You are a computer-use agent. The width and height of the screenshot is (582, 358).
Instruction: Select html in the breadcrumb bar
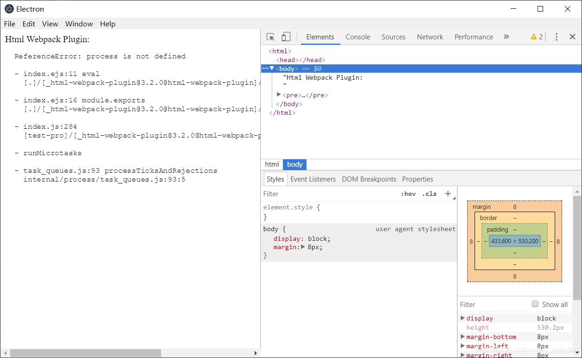(272, 164)
